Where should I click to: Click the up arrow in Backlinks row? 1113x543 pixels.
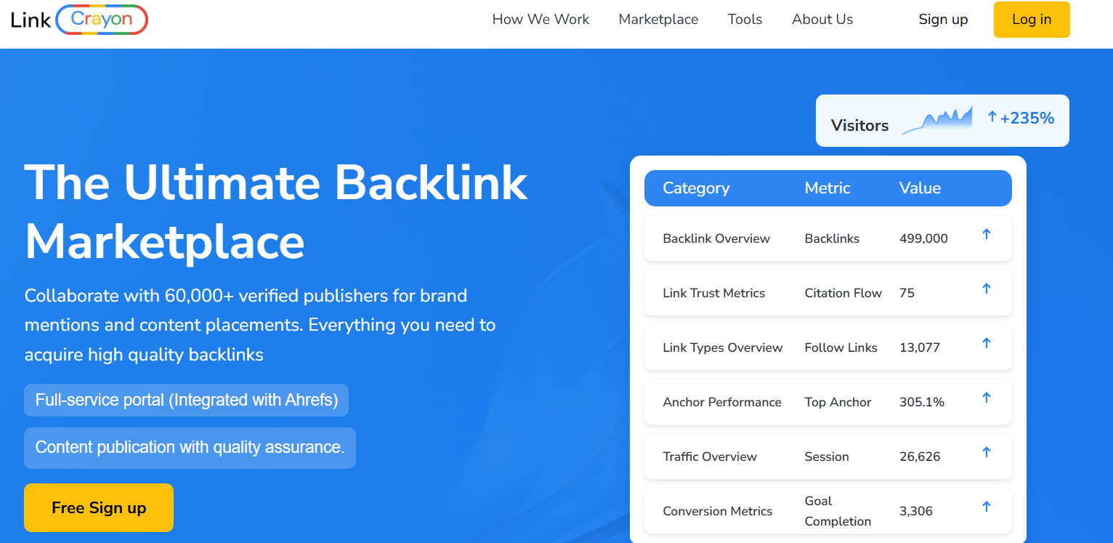986,234
